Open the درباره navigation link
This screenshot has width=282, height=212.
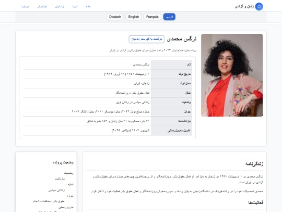tap(25, 6)
